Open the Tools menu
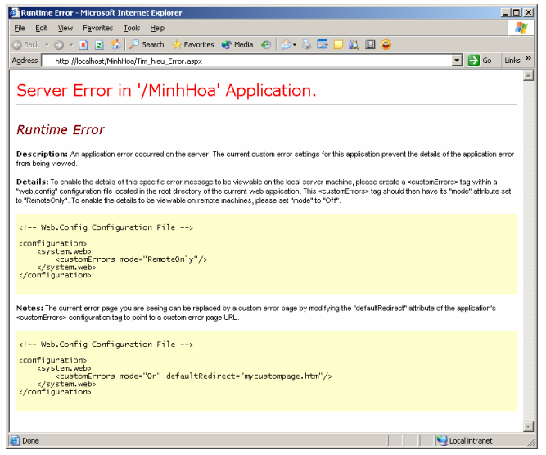The image size is (546, 455). 131,28
